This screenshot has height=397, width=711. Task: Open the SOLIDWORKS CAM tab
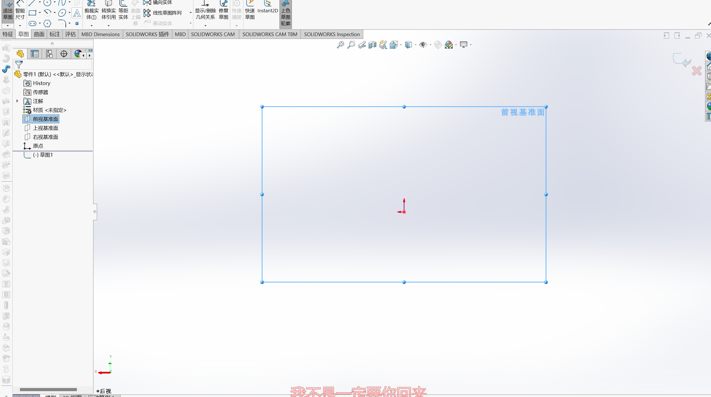(213, 34)
